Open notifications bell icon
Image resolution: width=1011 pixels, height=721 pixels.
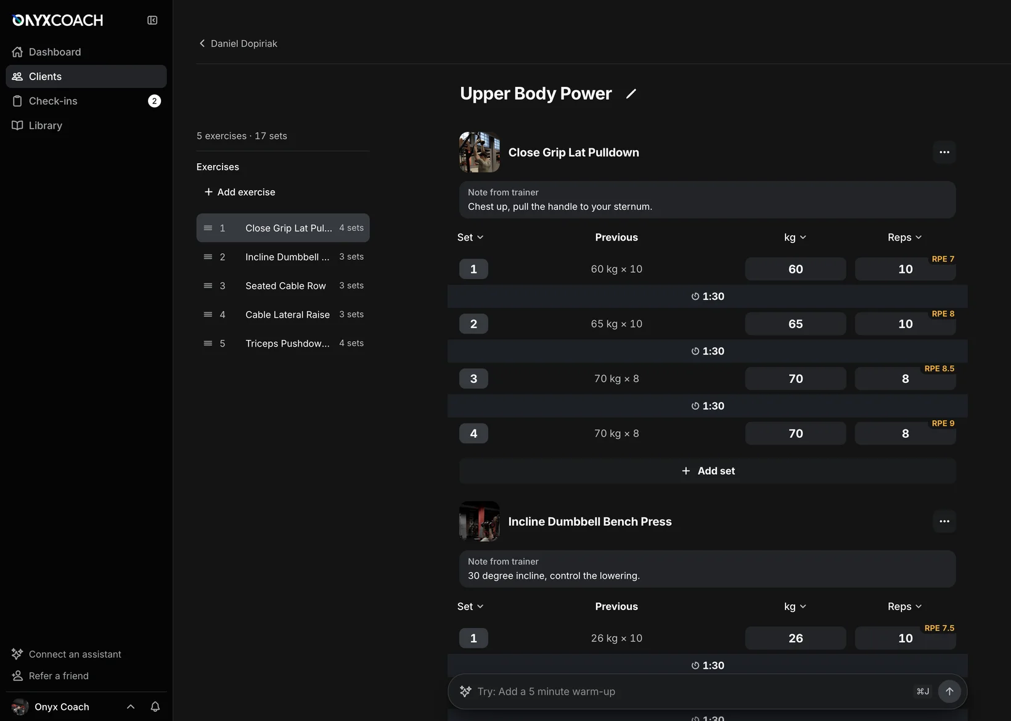[x=155, y=707]
